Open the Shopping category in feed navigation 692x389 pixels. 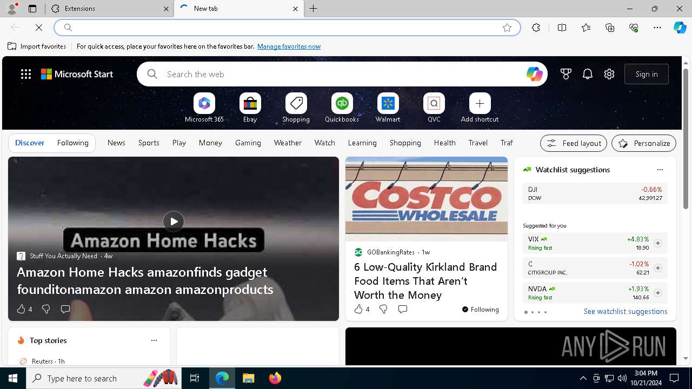coord(405,143)
